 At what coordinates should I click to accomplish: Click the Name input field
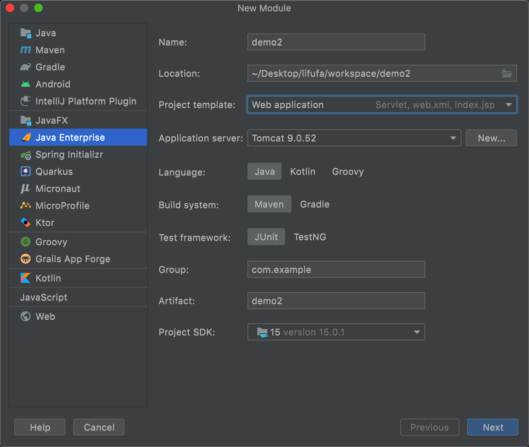coord(336,42)
